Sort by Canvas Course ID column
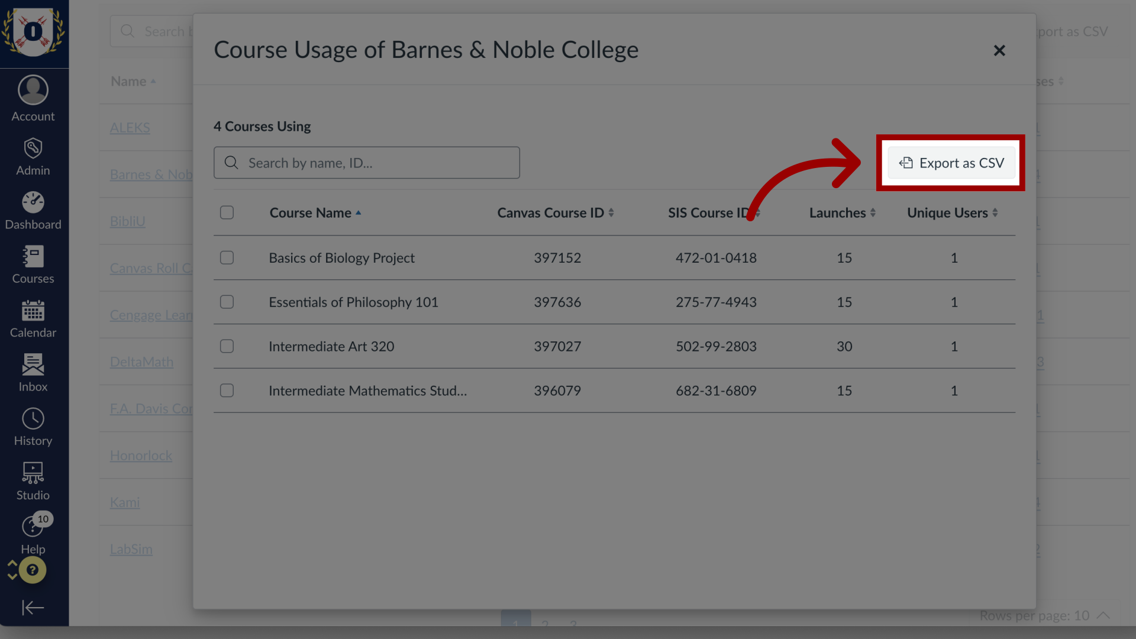 click(x=556, y=212)
